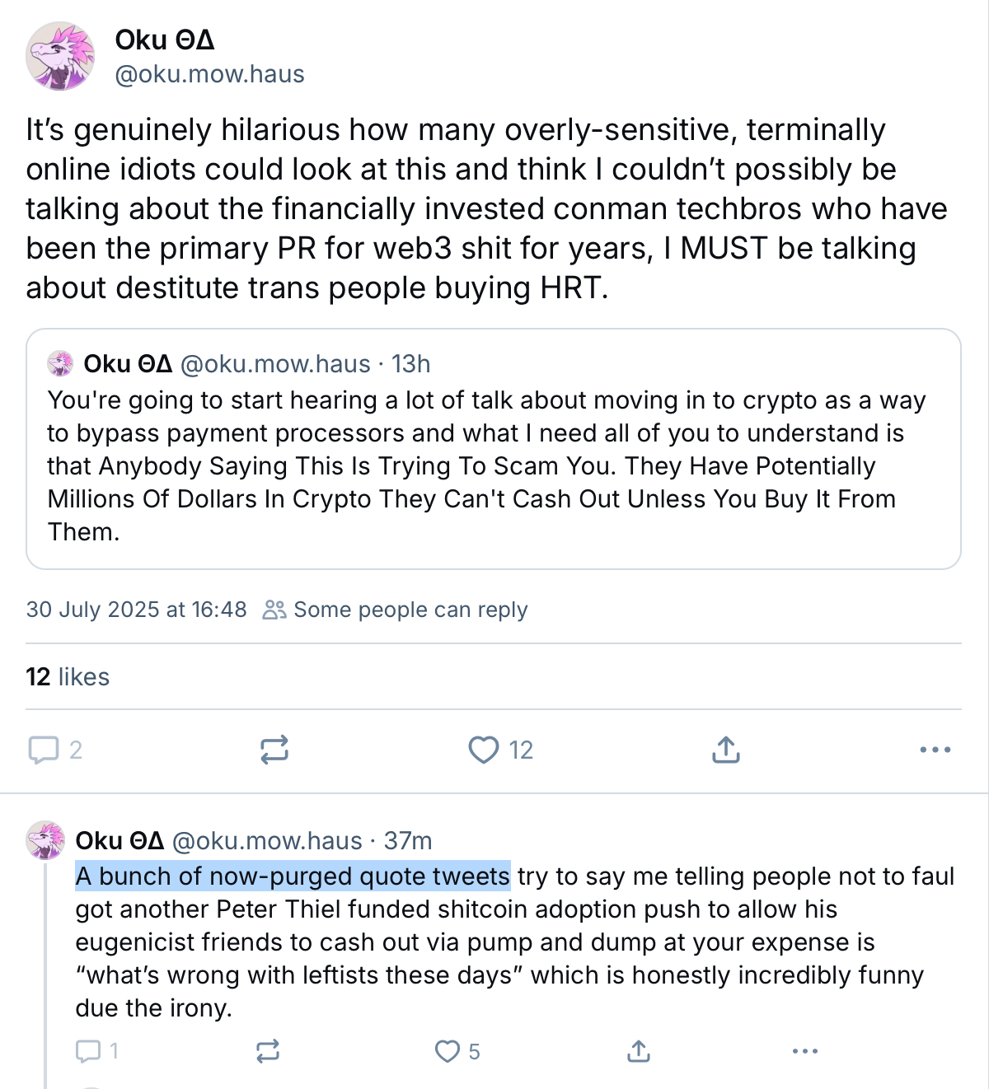
Task: Click the reply icon on main post
Action: 44,750
